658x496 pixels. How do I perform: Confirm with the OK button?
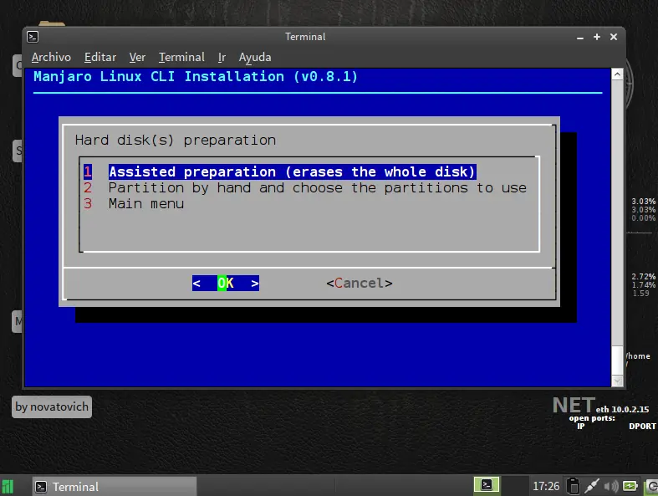point(226,283)
